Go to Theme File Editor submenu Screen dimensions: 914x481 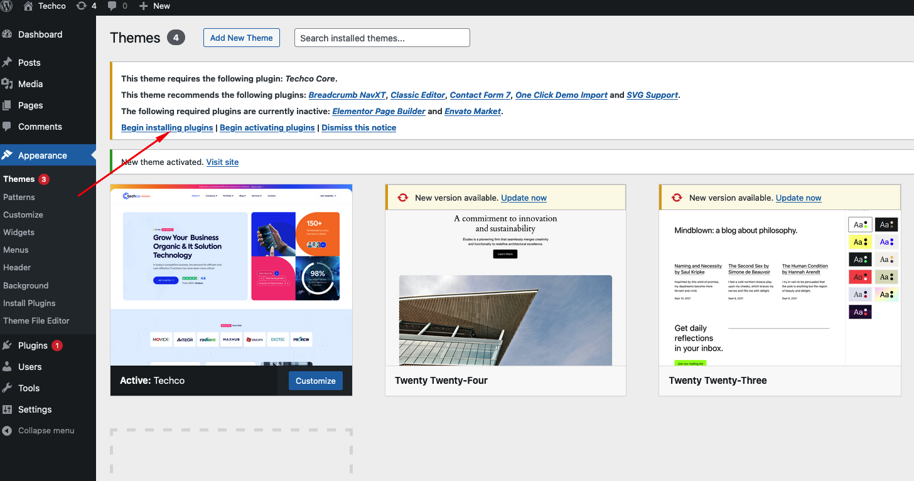click(36, 320)
